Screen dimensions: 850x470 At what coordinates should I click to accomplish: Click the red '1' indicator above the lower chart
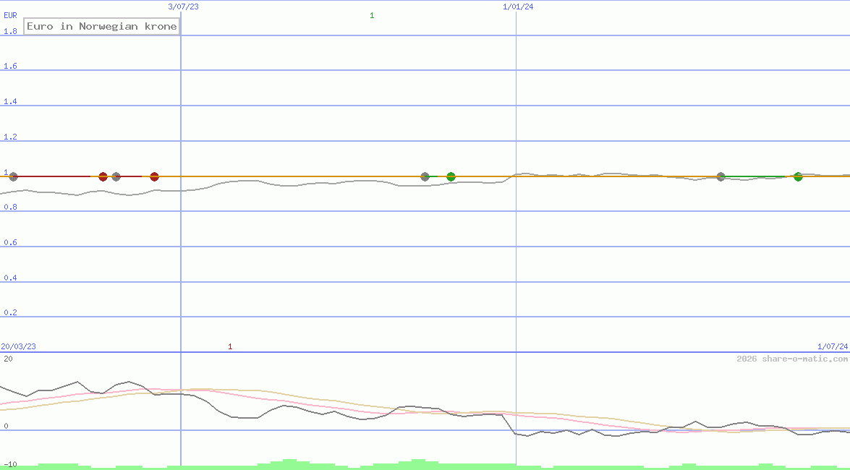tap(230, 346)
